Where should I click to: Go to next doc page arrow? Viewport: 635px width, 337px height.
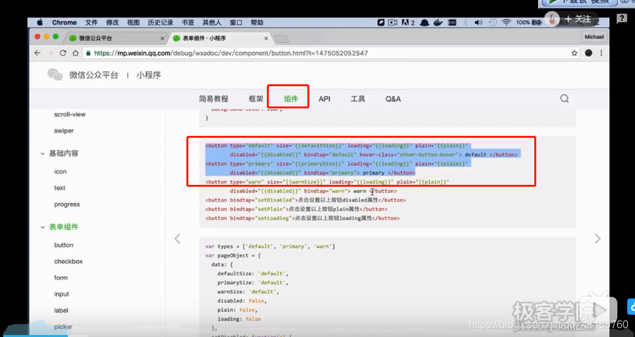[x=598, y=238]
